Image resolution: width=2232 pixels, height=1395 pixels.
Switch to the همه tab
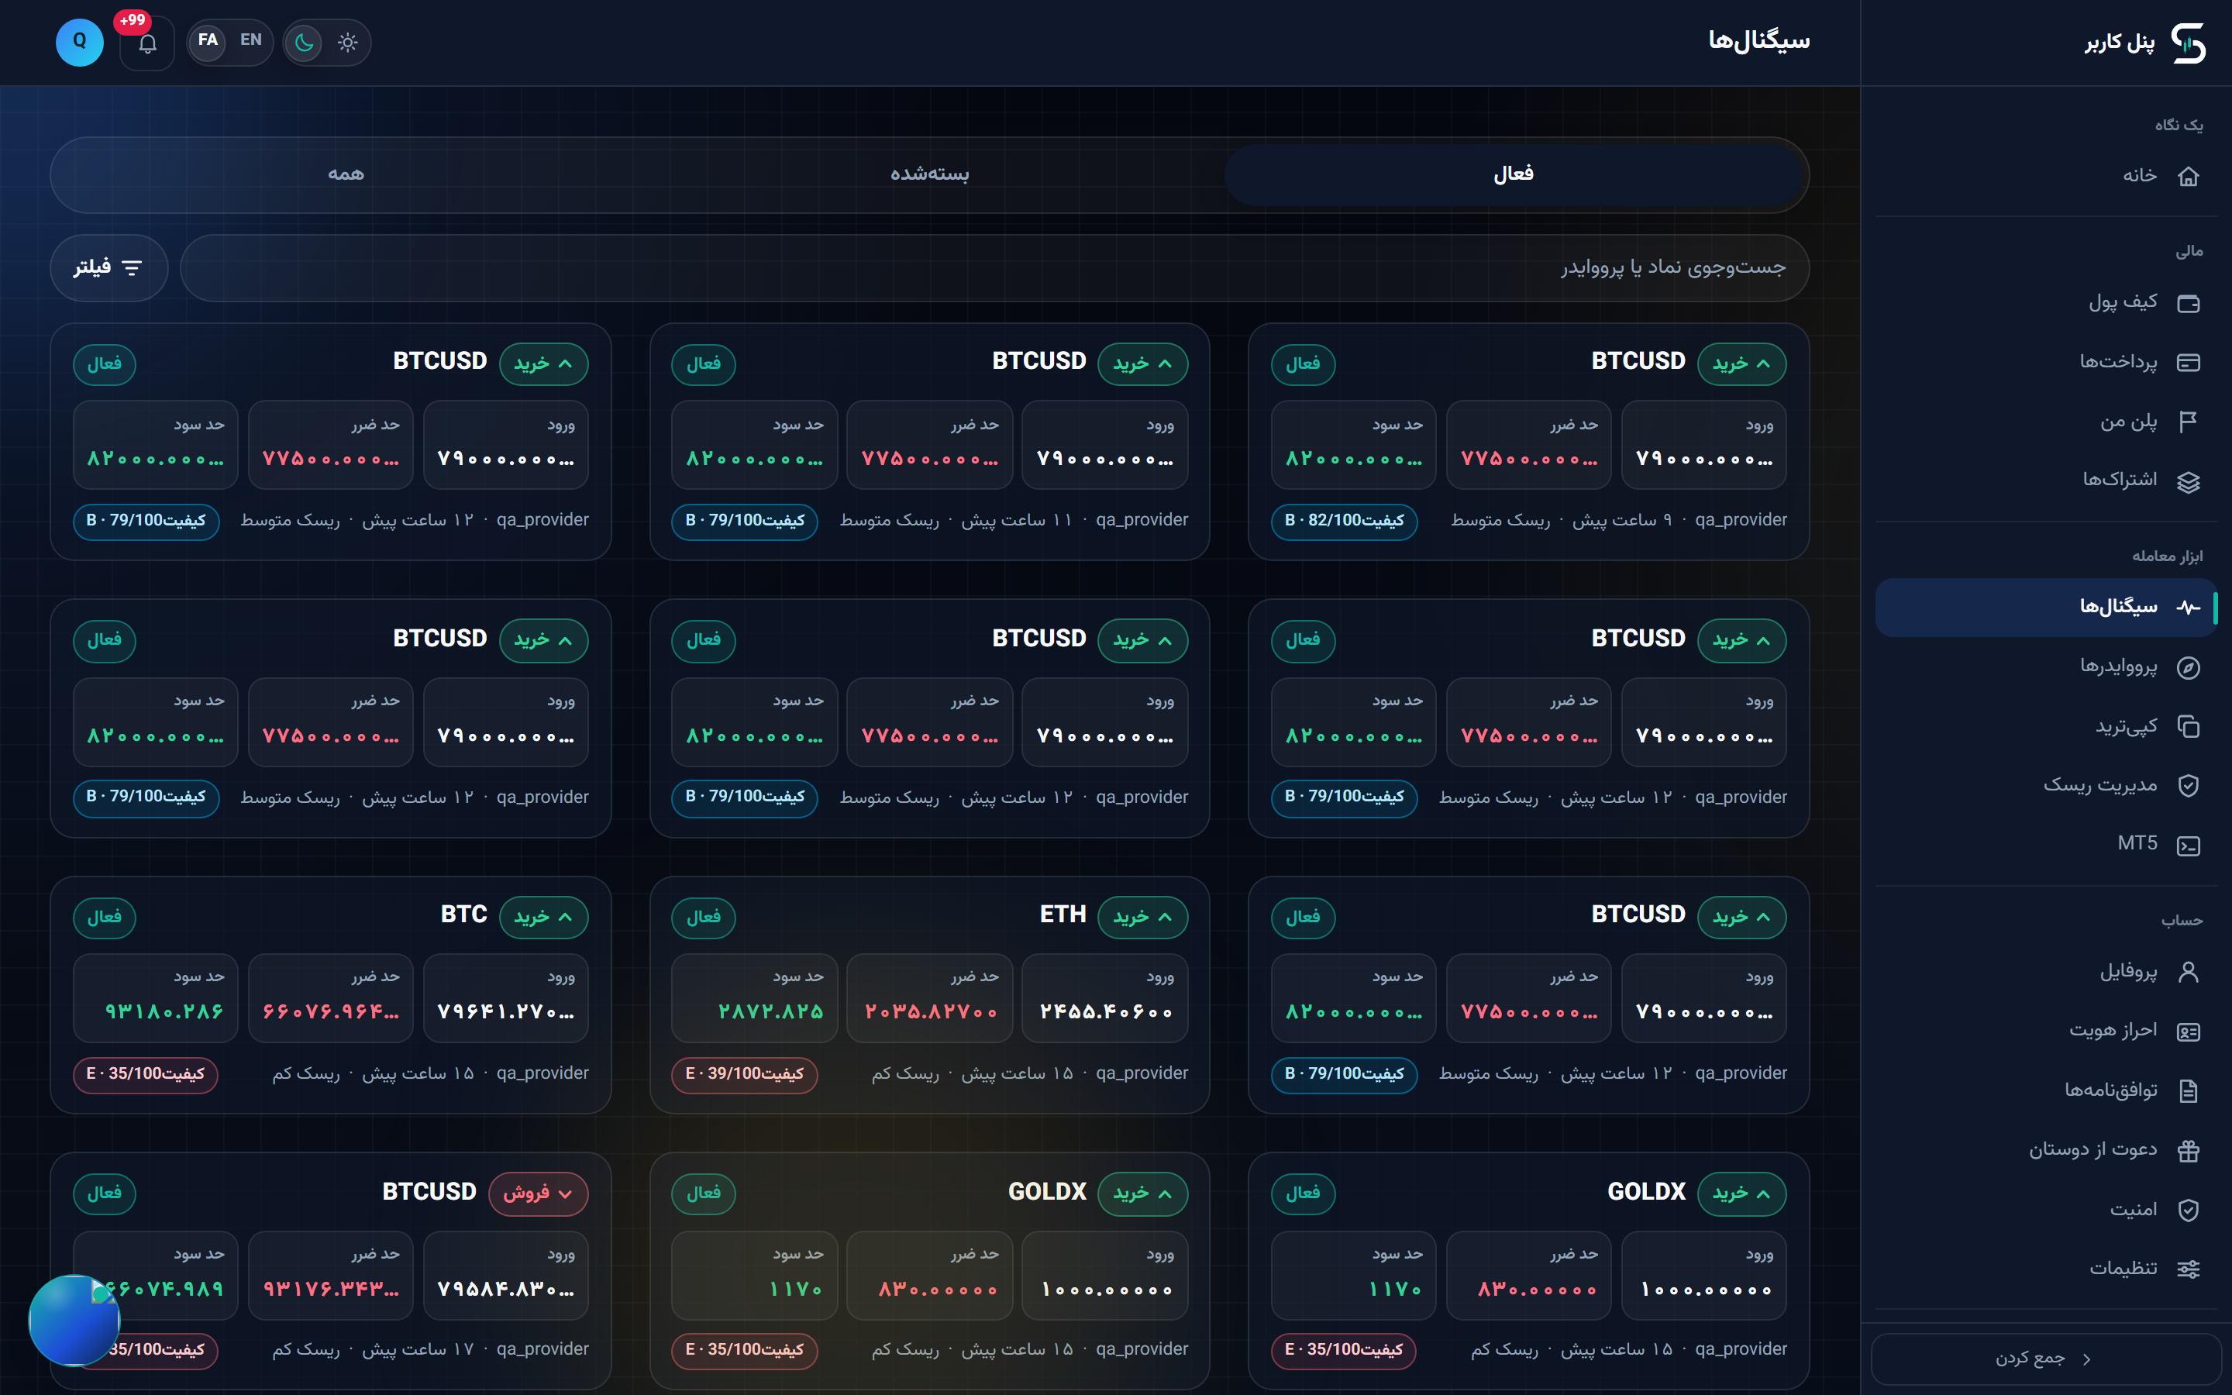(x=346, y=174)
